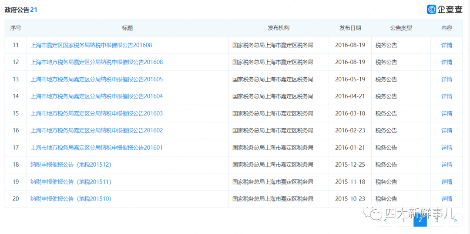The width and height of the screenshot is (470, 234).
Task: Open 上海市嘉定区国家税务局纳税申报催报公告201608 link
Action: click(x=91, y=45)
